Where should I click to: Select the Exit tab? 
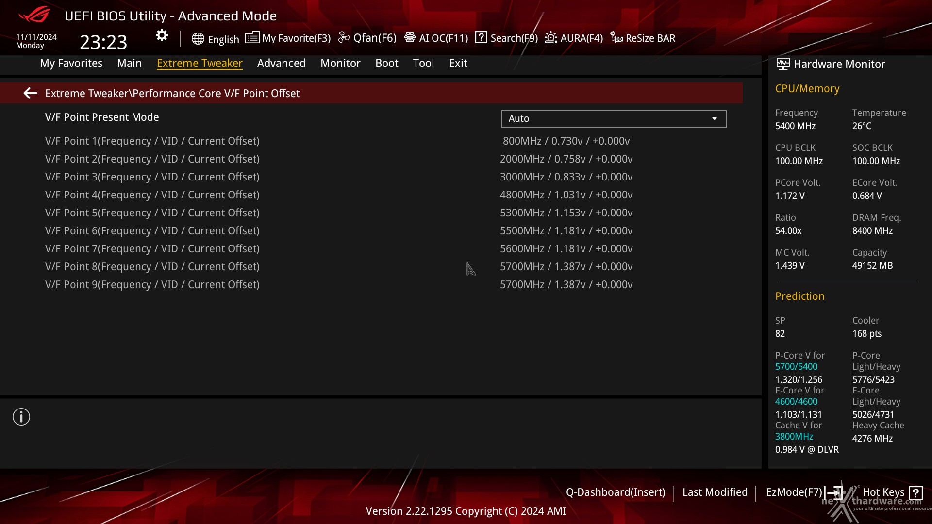[x=458, y=63]
